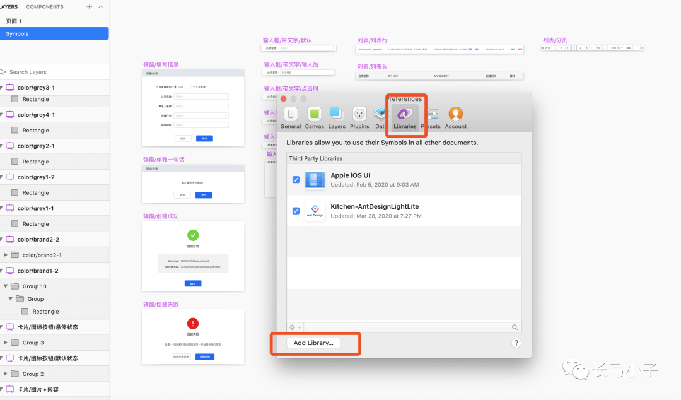
Task: Add a new page with plus icon
Action: pyautogui.click(x=89, y=6)
